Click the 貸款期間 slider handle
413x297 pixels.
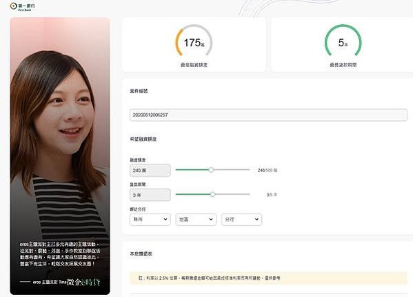212,194
